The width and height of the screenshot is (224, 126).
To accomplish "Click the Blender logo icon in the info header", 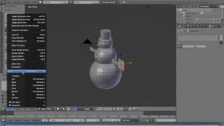I will point(124,2).
